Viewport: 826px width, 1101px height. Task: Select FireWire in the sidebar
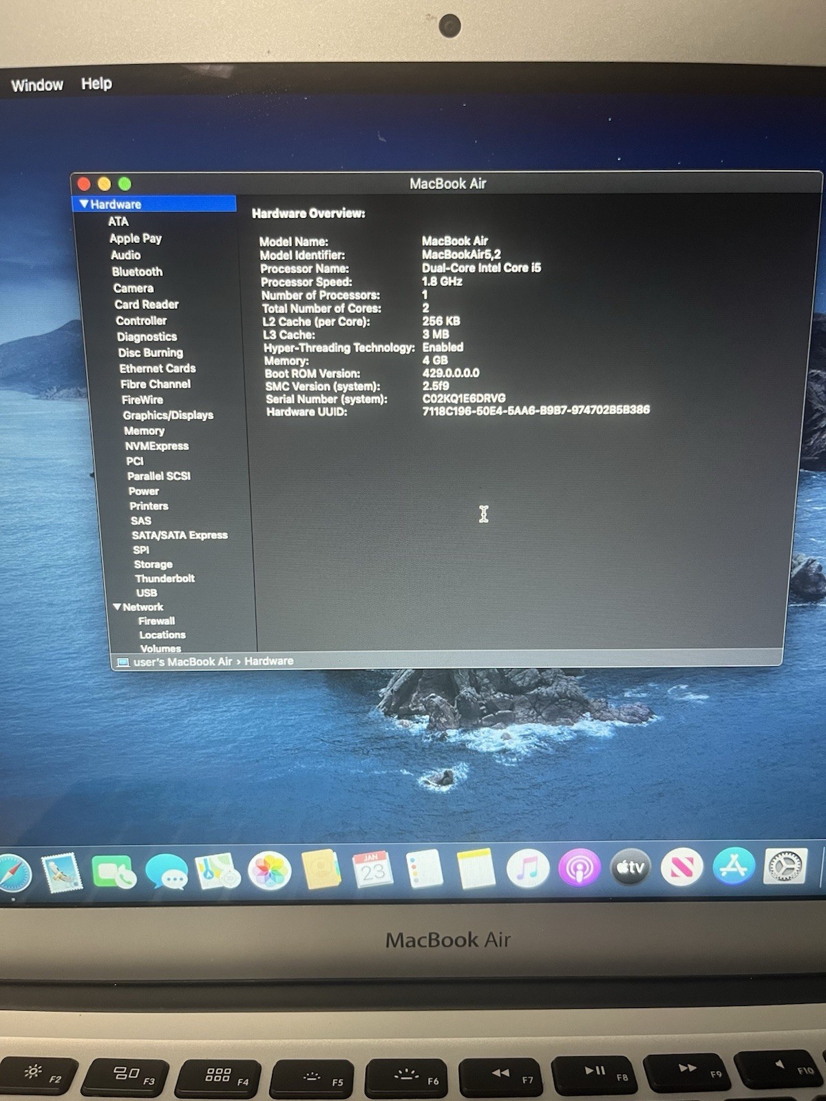click(x=142, y=400)
